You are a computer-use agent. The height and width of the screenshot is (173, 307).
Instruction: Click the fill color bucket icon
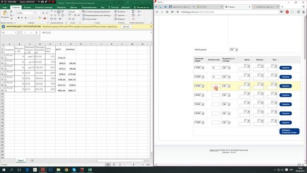pyautogui.click(x=39, y=18)
